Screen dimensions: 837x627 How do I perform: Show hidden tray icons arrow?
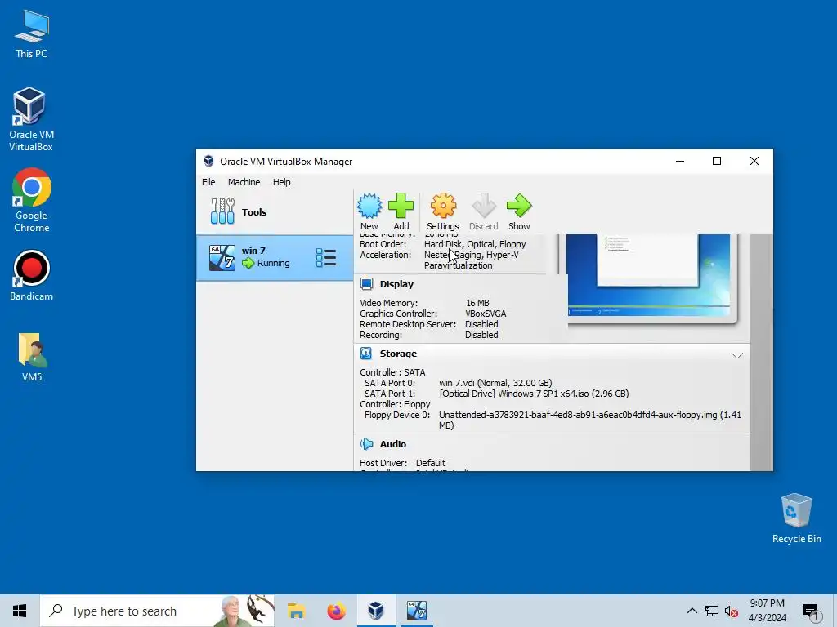(692, 611)
